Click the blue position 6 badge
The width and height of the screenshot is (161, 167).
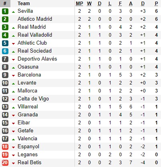pyautogui.click(x=5, y=51)
